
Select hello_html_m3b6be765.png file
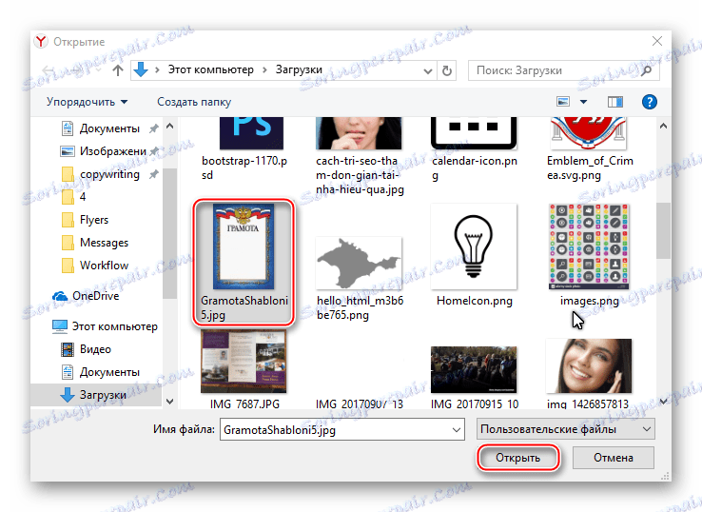point(360,278)
